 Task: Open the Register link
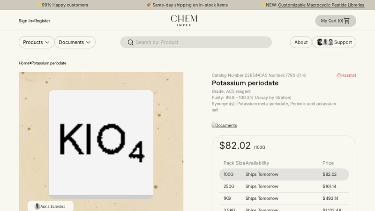tap(42, 21)
